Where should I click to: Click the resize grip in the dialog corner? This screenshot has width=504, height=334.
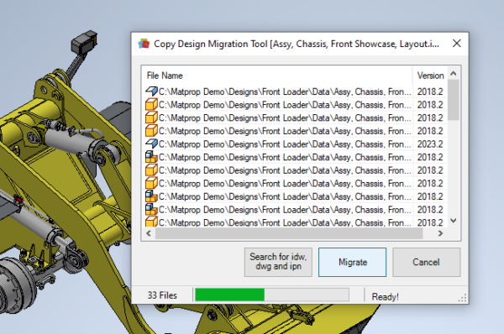463,298
